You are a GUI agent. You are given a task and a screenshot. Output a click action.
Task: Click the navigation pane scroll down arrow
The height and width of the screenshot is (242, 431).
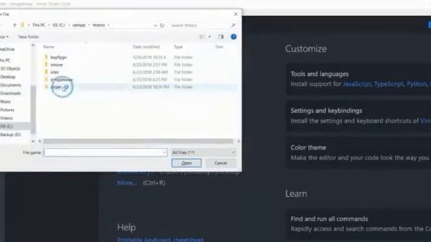click(x=33, y=141)
